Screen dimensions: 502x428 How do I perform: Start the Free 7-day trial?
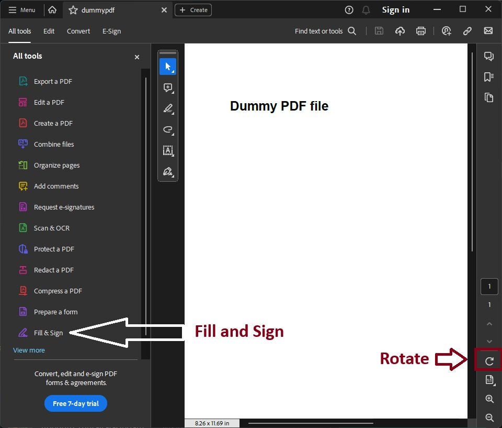pos(75,403)
